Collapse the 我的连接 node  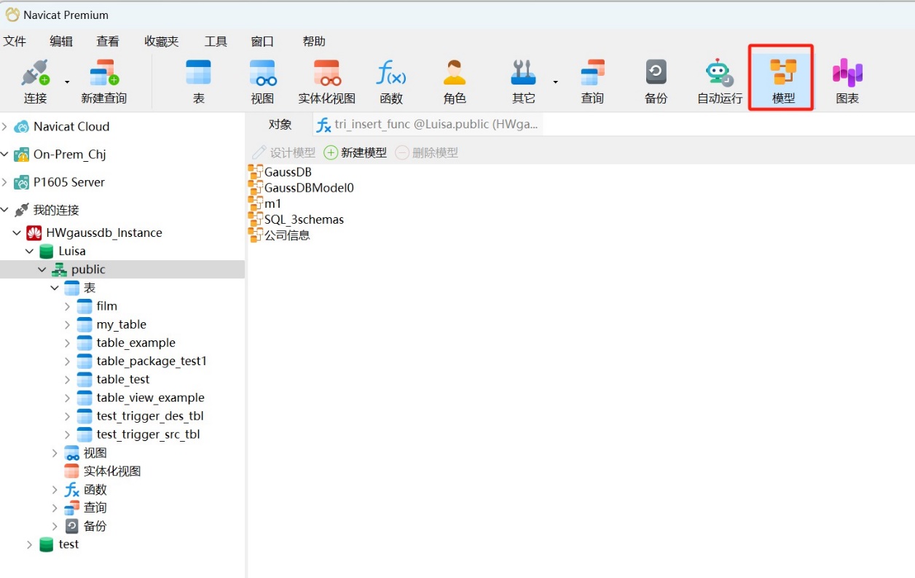(x=5, y=210)
